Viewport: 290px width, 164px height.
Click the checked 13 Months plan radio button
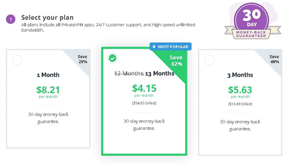point(112,59)
